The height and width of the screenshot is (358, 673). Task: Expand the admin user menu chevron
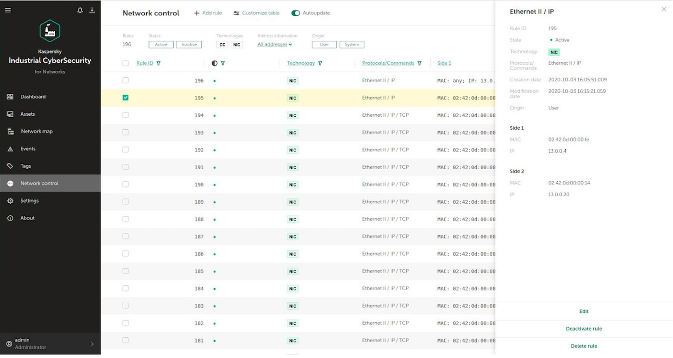92,344
